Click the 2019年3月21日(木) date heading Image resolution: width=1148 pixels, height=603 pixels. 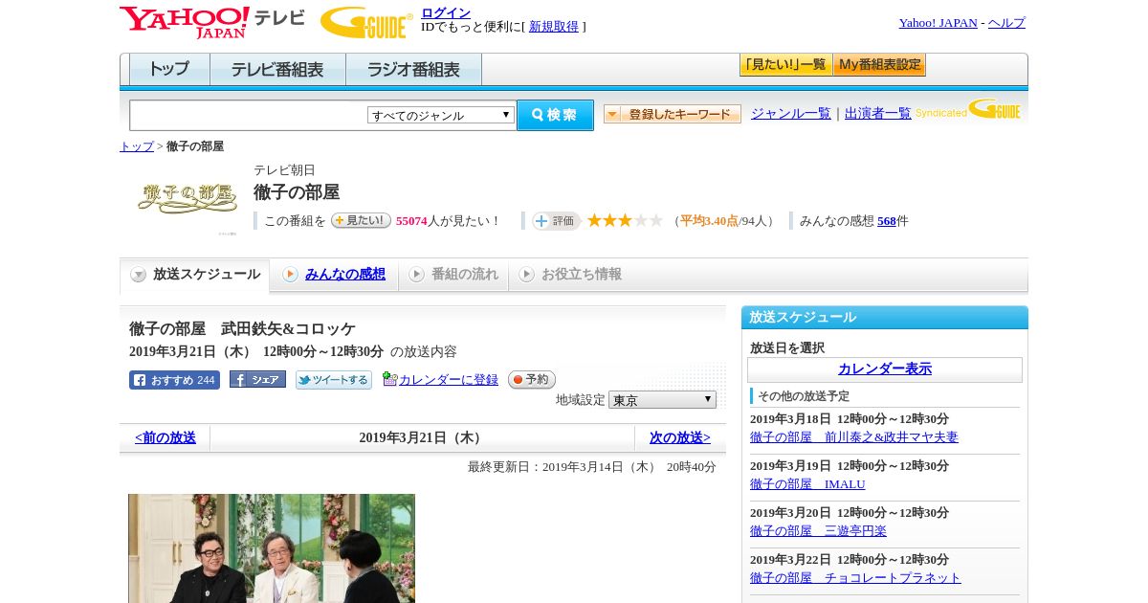click(x=422, y=438)
